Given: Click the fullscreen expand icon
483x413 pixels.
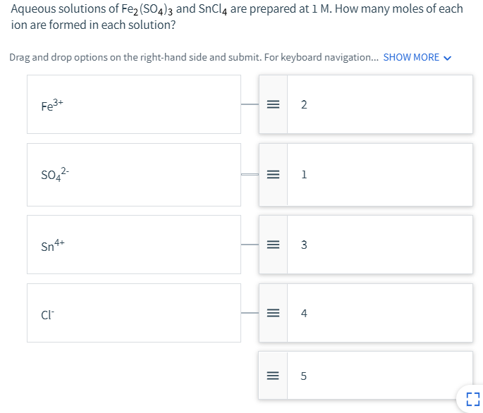Looking at the screenshot, I should coord(472,400).
